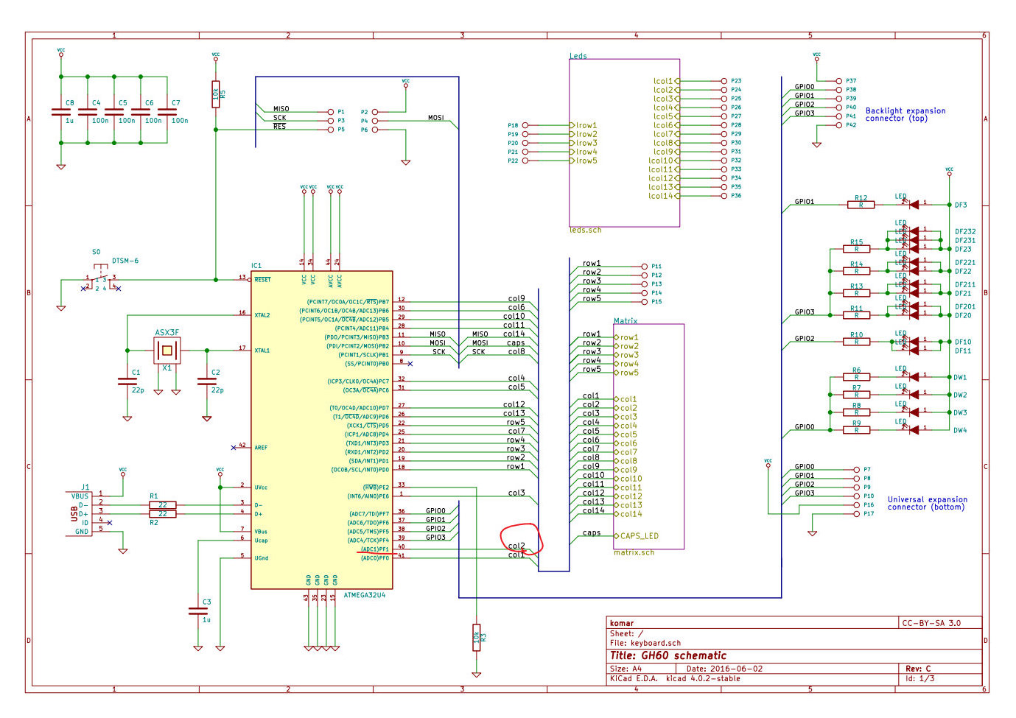Select pad P23 next to lcol1
1016x718 pixels.
(725, 81)
